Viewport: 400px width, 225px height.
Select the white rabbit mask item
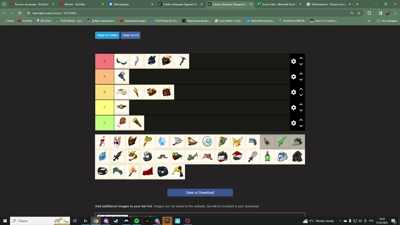click(117, 142)
